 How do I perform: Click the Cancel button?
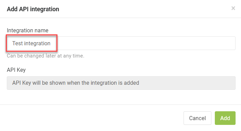click(197, 118)
